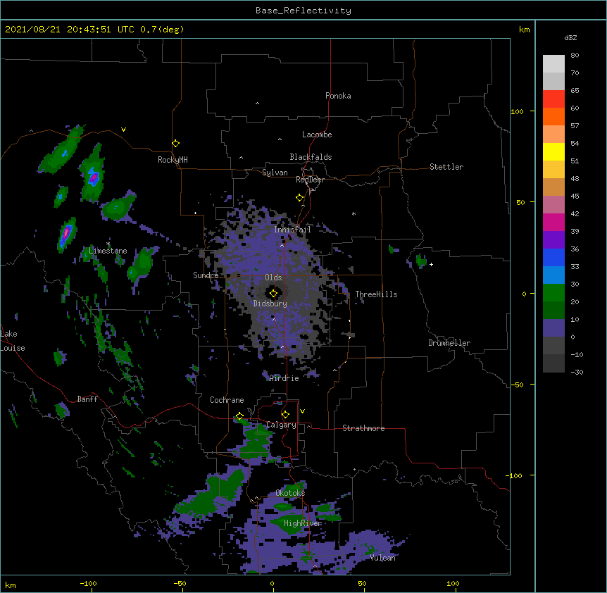Select the Airdrie label
Screen dimensions: 607x593
point(284,378)
